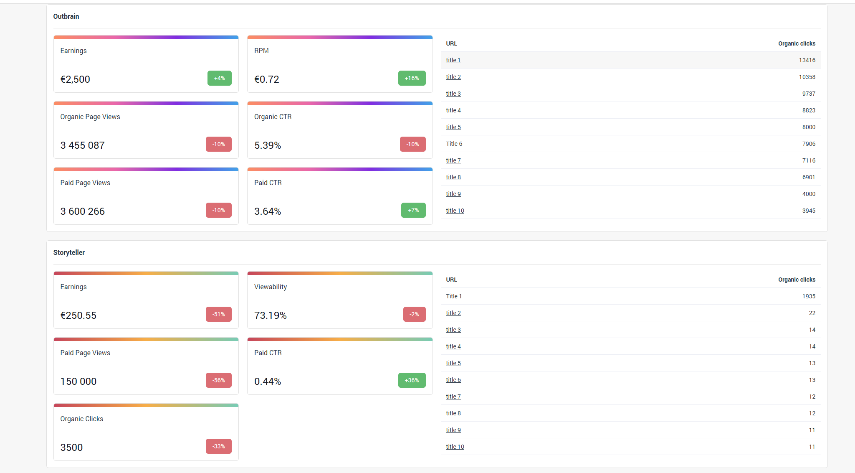Click title 10 in the Outbrain URL list

coord(455,210)
